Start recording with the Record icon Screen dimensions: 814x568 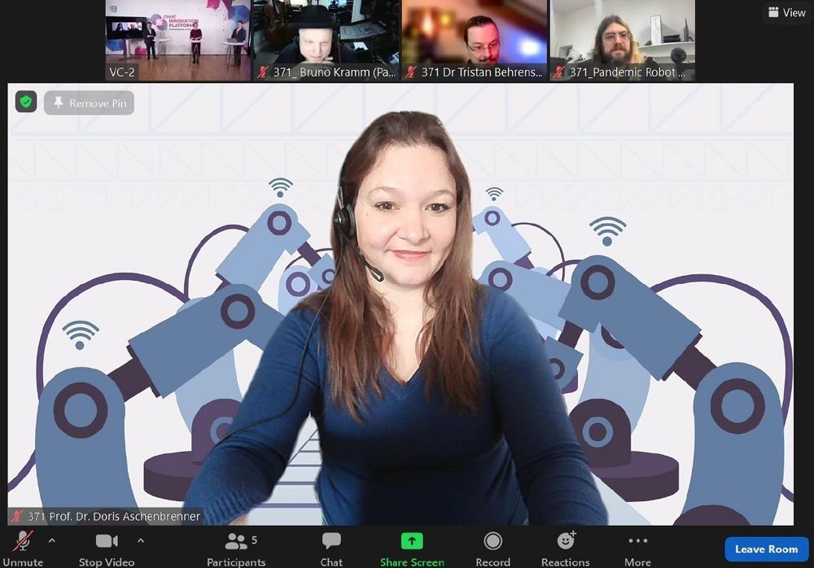click(492, 542)
